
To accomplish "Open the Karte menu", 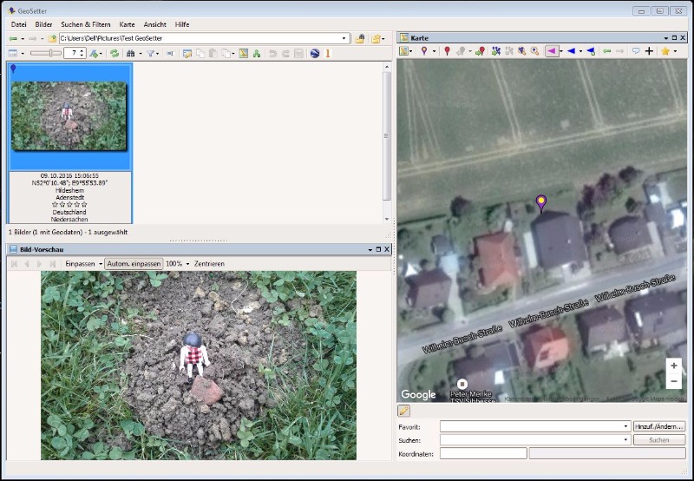I will [x=127, y=24].
